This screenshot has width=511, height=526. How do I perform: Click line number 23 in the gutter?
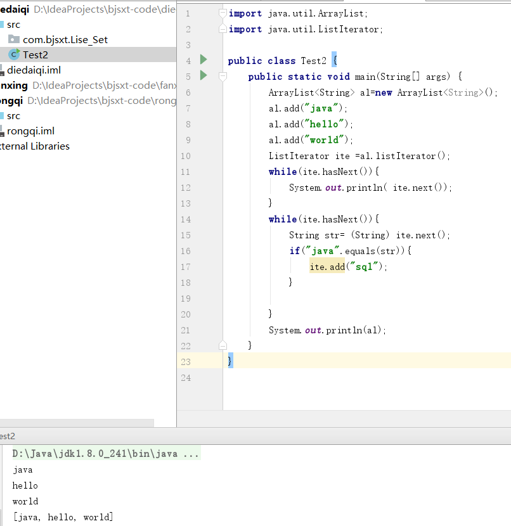pos(186,362)
